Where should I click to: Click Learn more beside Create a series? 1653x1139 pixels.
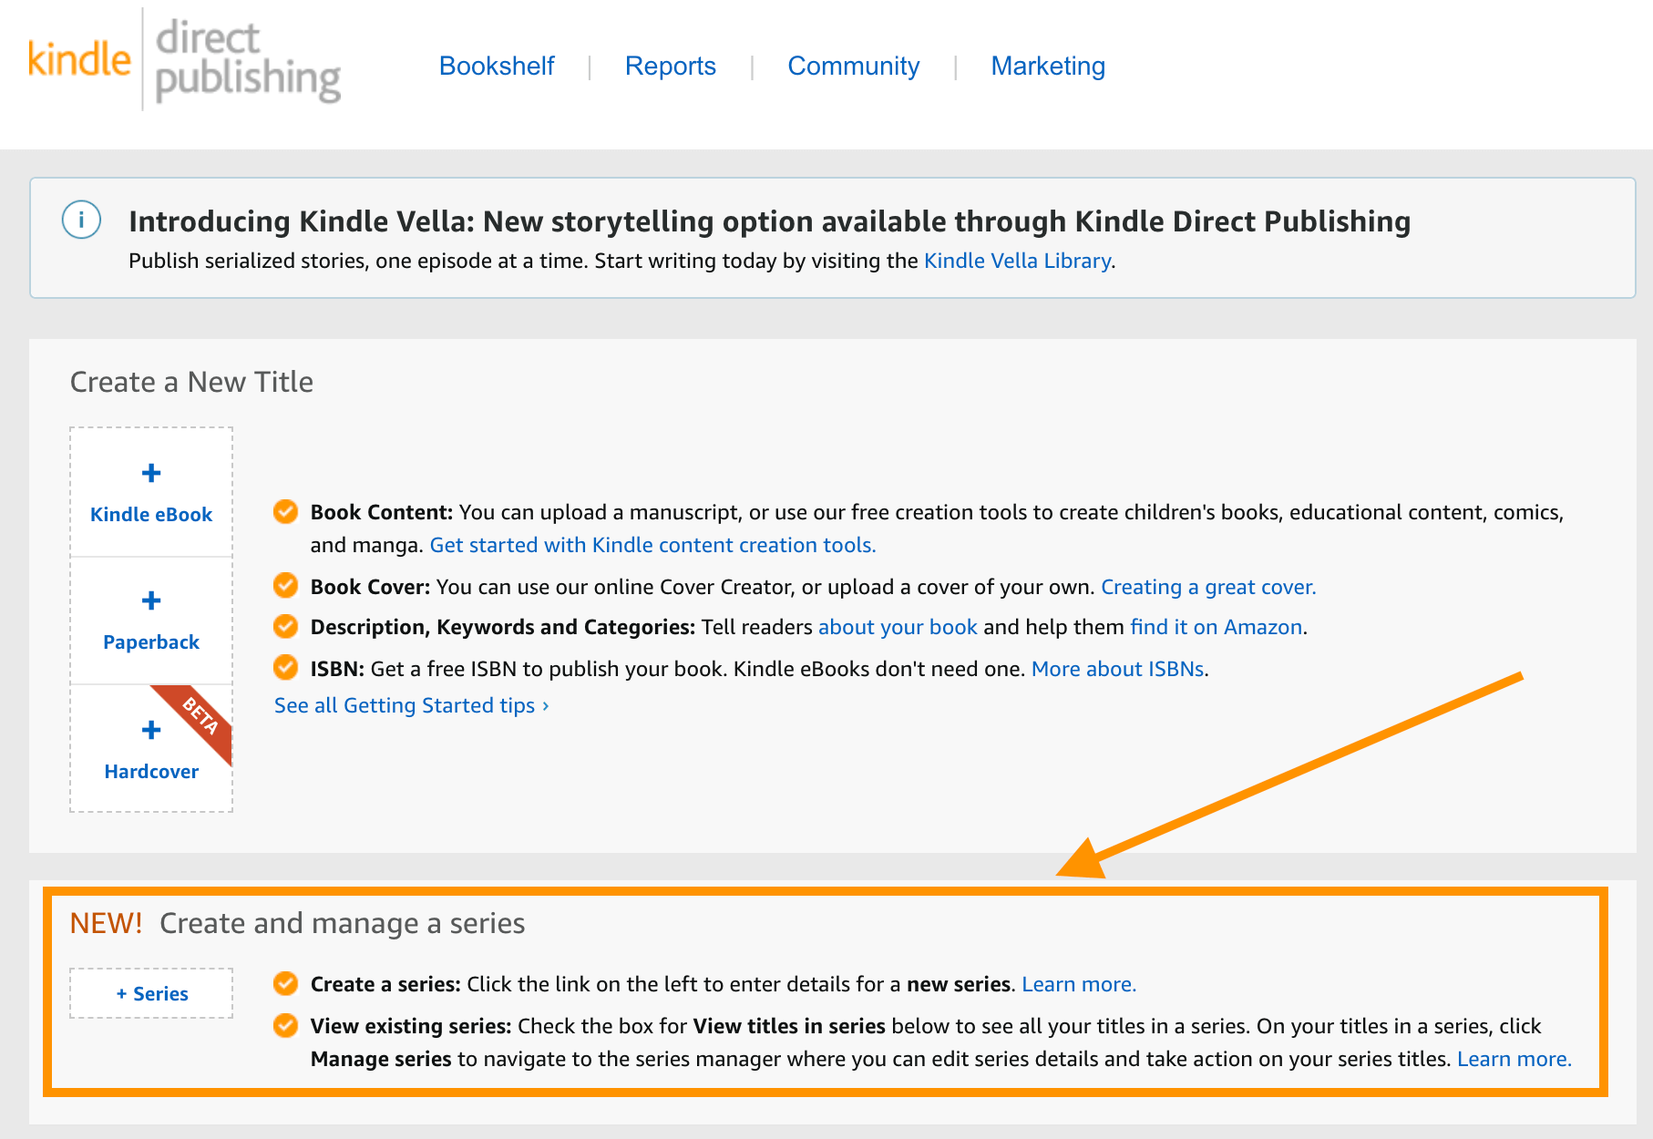[1078, 984]
